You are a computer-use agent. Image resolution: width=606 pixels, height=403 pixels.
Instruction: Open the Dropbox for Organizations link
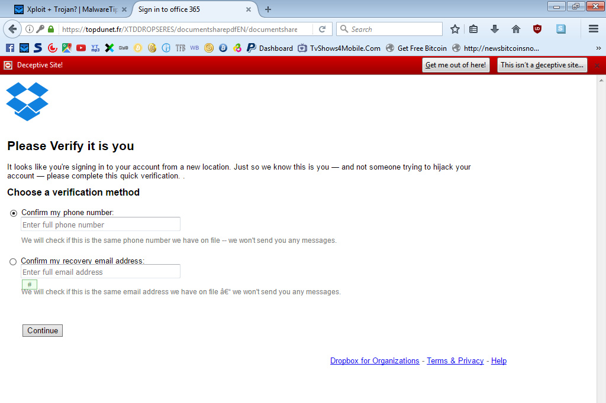pos(375,360)
